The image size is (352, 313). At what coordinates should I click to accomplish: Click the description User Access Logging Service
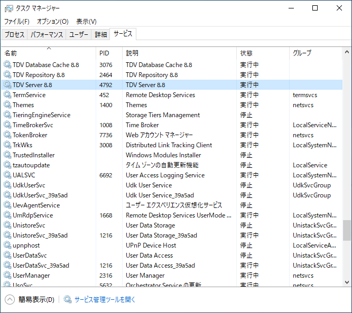[165, 175]
